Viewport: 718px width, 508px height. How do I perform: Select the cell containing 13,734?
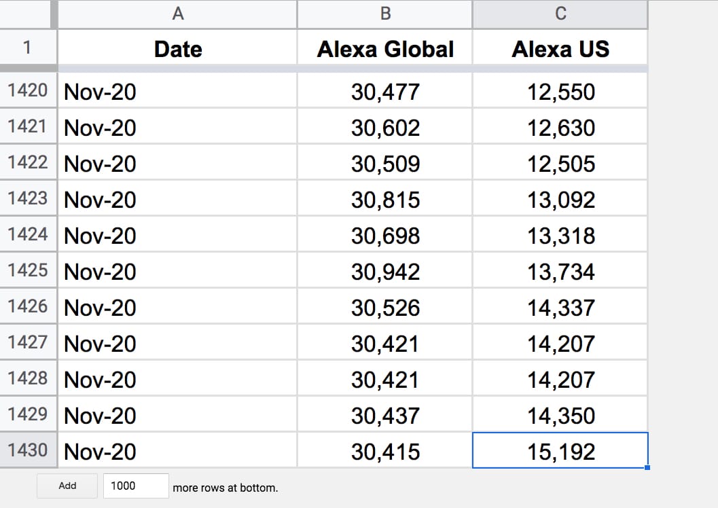click(x=560, y=270)
